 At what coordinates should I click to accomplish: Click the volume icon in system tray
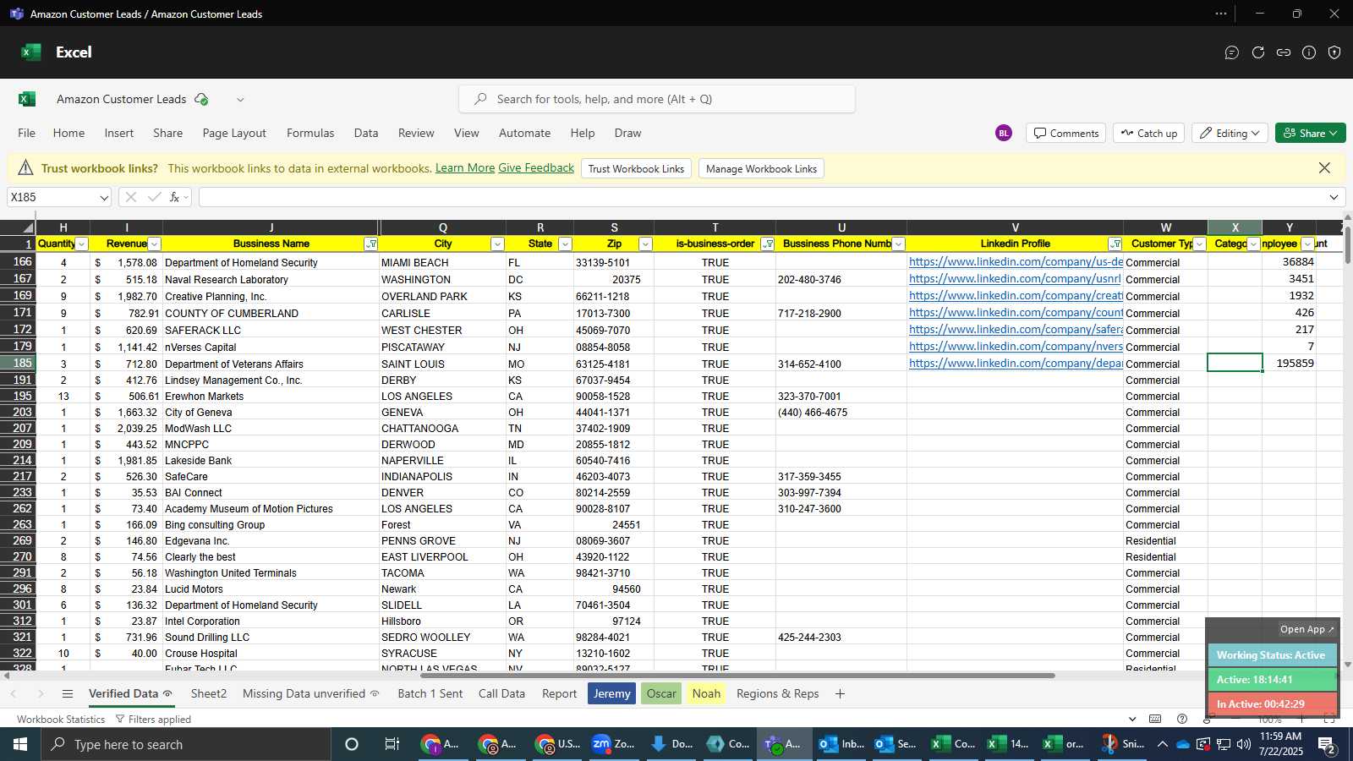point(1243,744)
